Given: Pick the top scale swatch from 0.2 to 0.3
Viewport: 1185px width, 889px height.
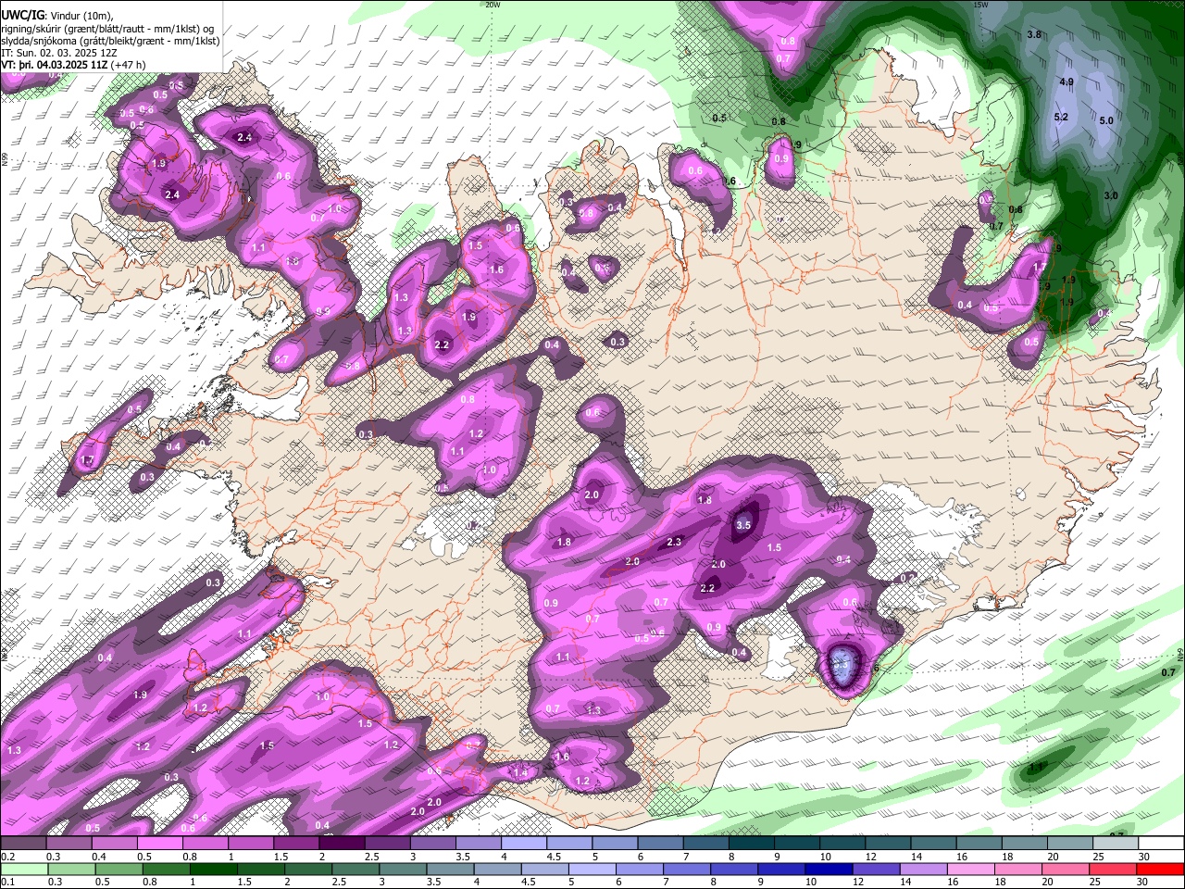Looking at the screenshot, I should coord(23,844).
